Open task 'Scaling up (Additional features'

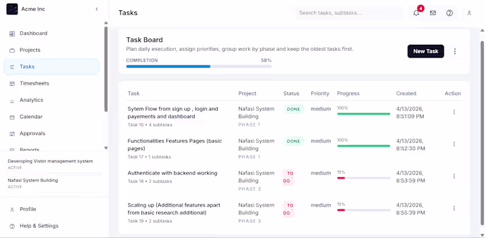coord(174,209)
